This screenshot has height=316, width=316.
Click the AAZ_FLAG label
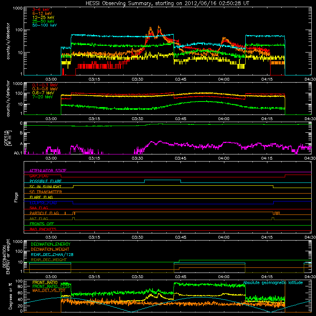point(39,218)
